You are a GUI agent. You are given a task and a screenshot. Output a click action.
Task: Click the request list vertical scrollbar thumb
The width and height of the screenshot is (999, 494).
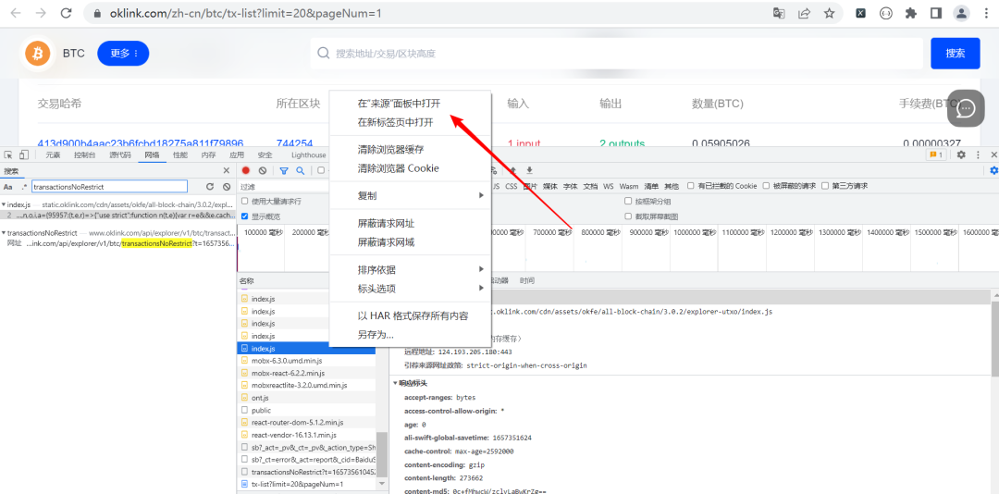pyautogui.click(x=382, y=456)
